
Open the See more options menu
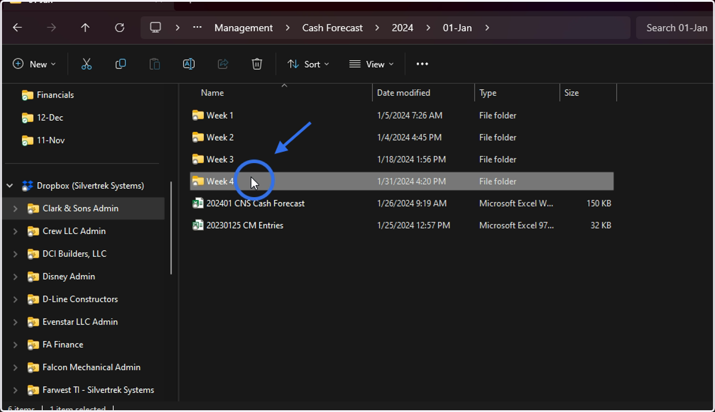pos(422,64)
